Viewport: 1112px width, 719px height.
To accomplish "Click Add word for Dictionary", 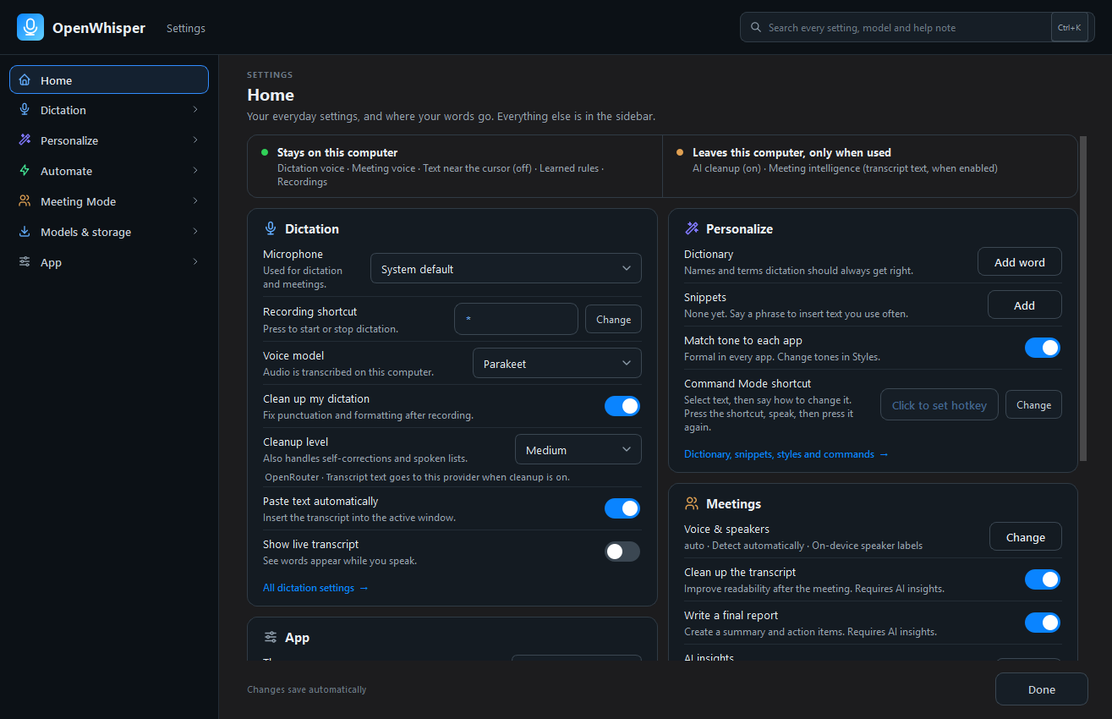I will pyautogui.click(x=1020, y=262).
